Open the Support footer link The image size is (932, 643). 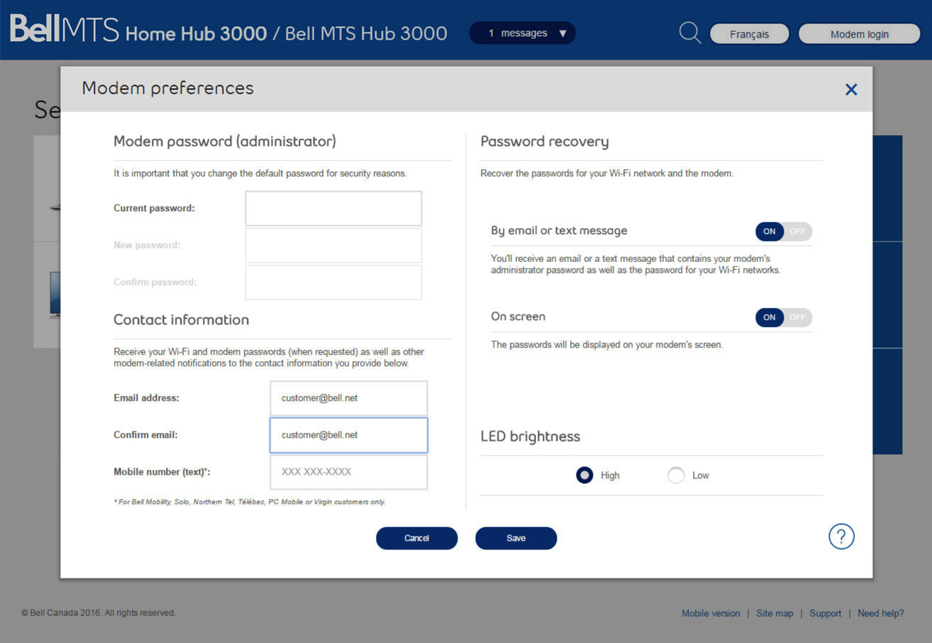coord(825,613)
